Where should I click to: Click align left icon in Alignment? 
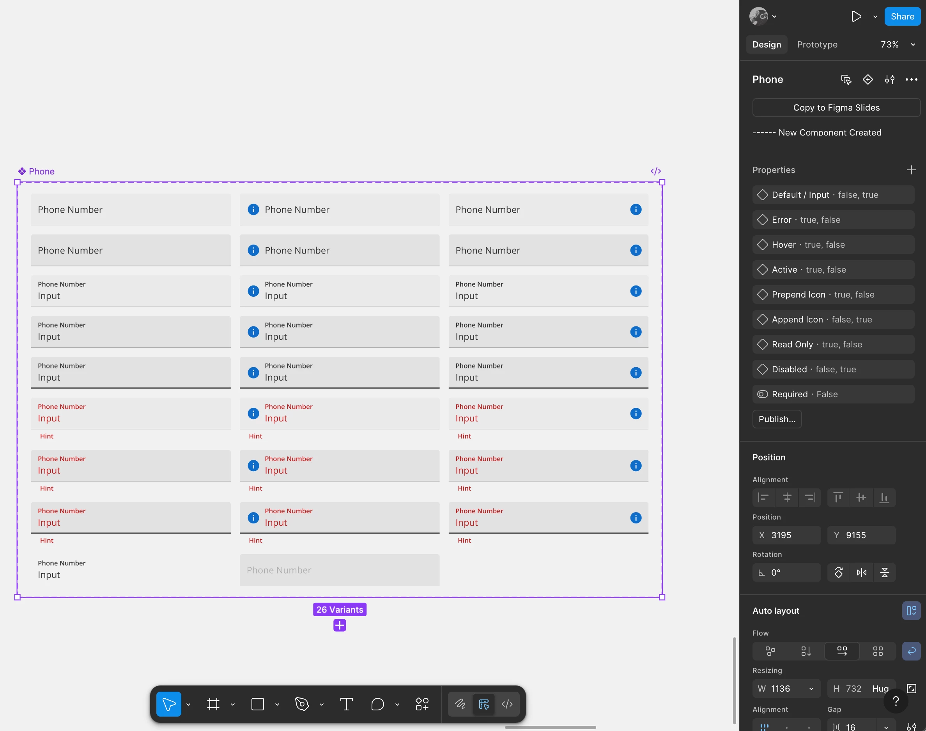pyautogui.click(x=763, y=497)
